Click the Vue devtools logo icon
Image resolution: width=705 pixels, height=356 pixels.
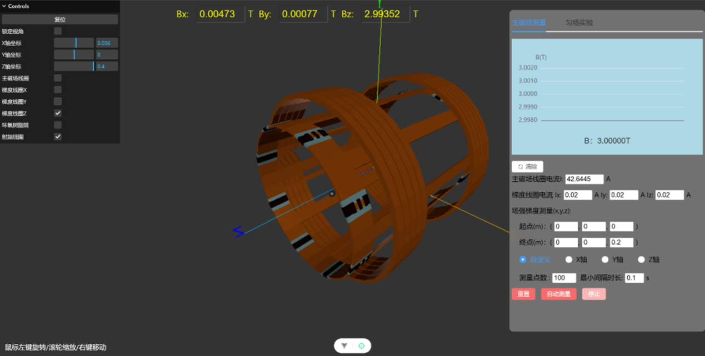tap(344, 346)
